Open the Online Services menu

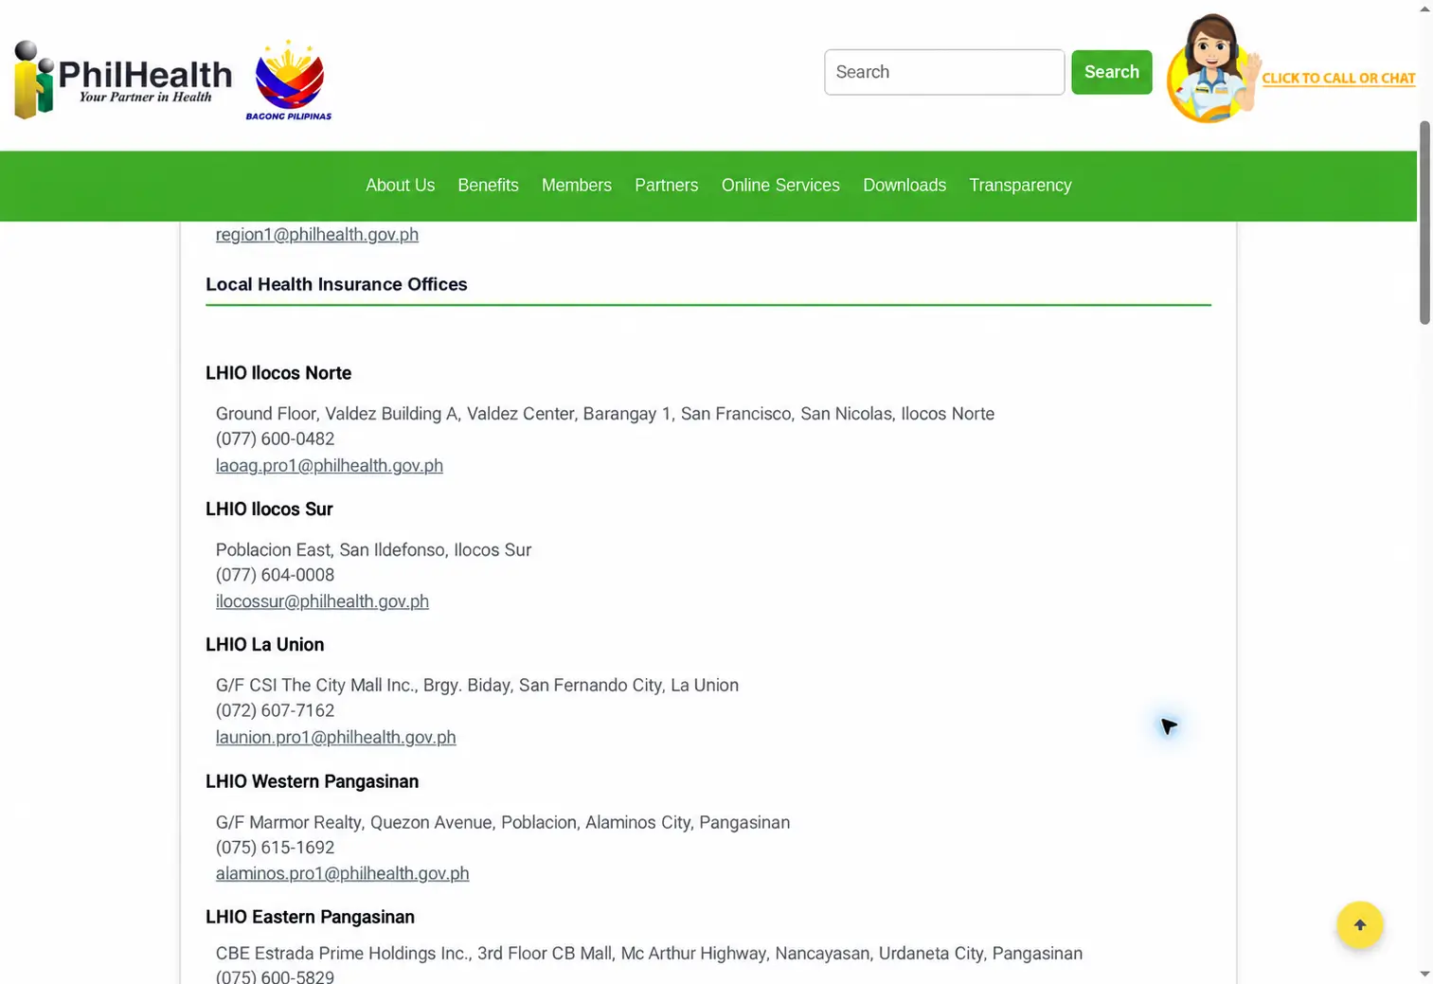click(x=780, y=186)
